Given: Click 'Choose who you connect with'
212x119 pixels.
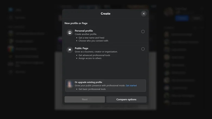Looking at the screenshot, I should [x=93, y=41].
